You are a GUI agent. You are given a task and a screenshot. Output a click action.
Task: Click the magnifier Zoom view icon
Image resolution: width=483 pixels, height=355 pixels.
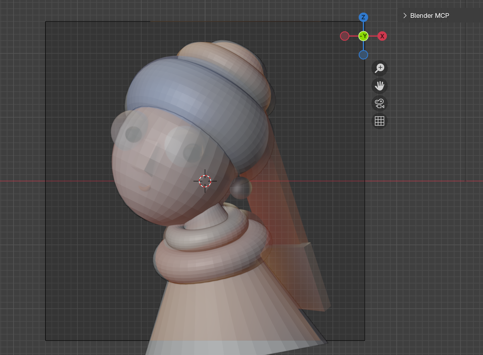click(380, 68)
